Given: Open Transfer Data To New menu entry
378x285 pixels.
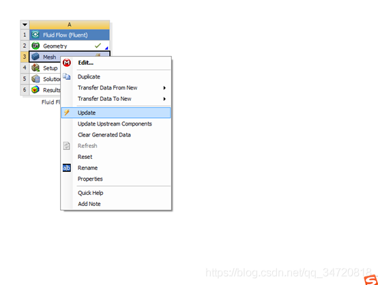Looking at the screenshot, I should [116, 99].
